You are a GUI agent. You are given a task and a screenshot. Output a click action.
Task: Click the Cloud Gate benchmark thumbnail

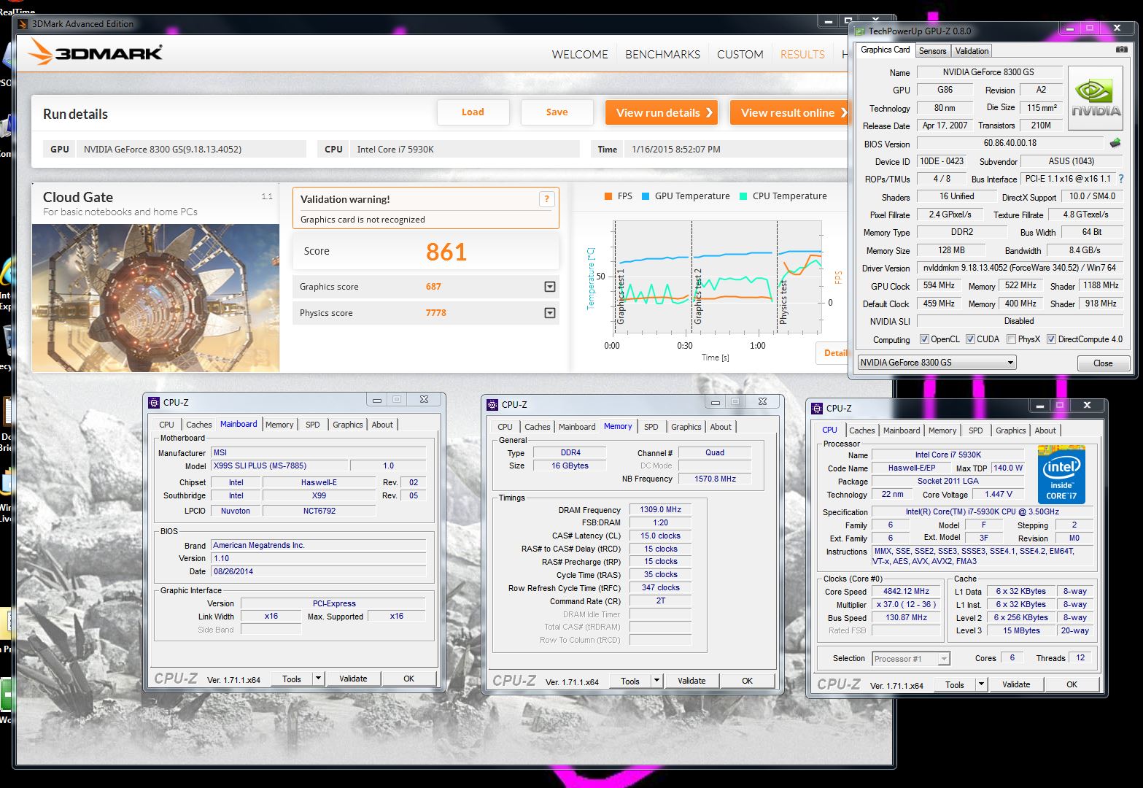tap(156, 298)
